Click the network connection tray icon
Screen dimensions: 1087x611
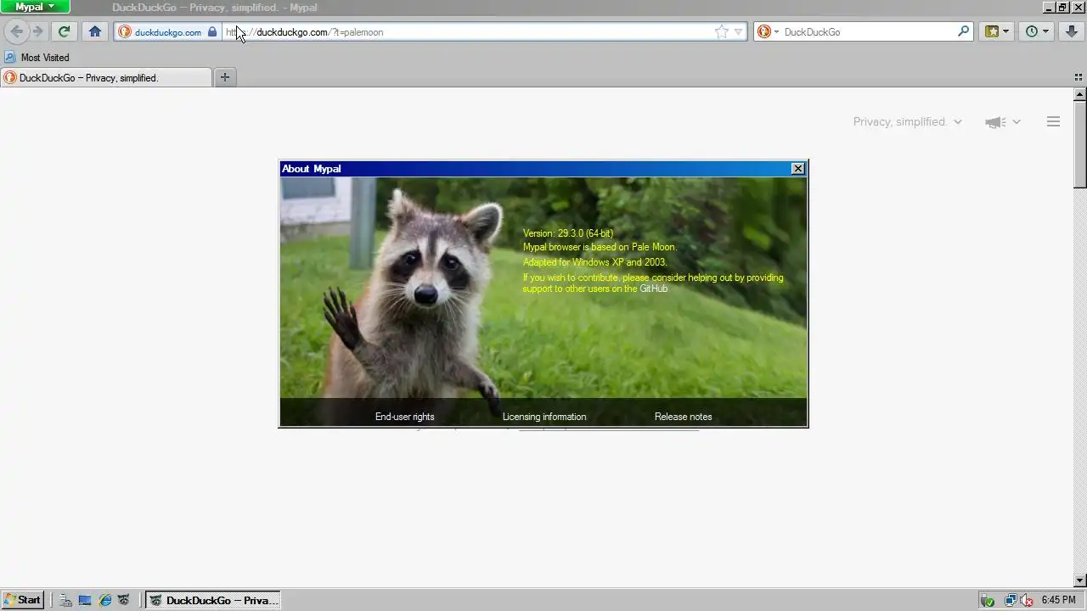tap(1011, 600)
